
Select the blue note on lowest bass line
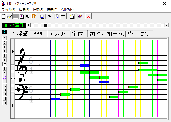[55, 99]
